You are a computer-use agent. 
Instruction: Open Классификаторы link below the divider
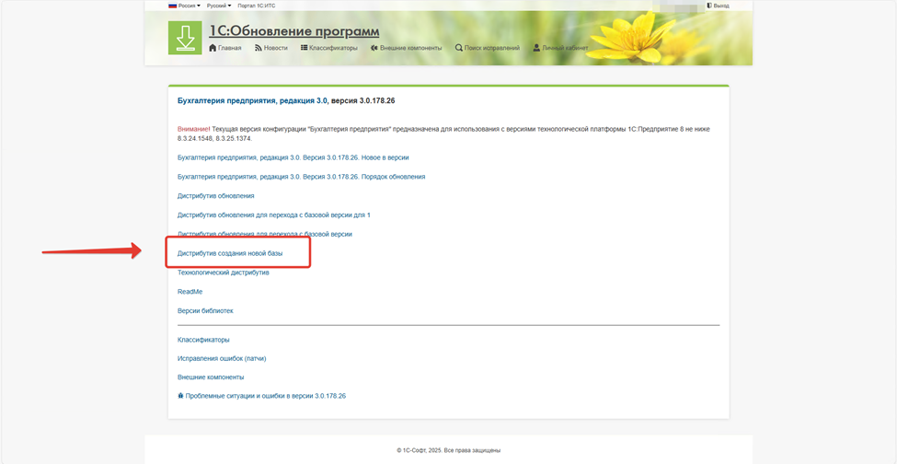point(203,340)
